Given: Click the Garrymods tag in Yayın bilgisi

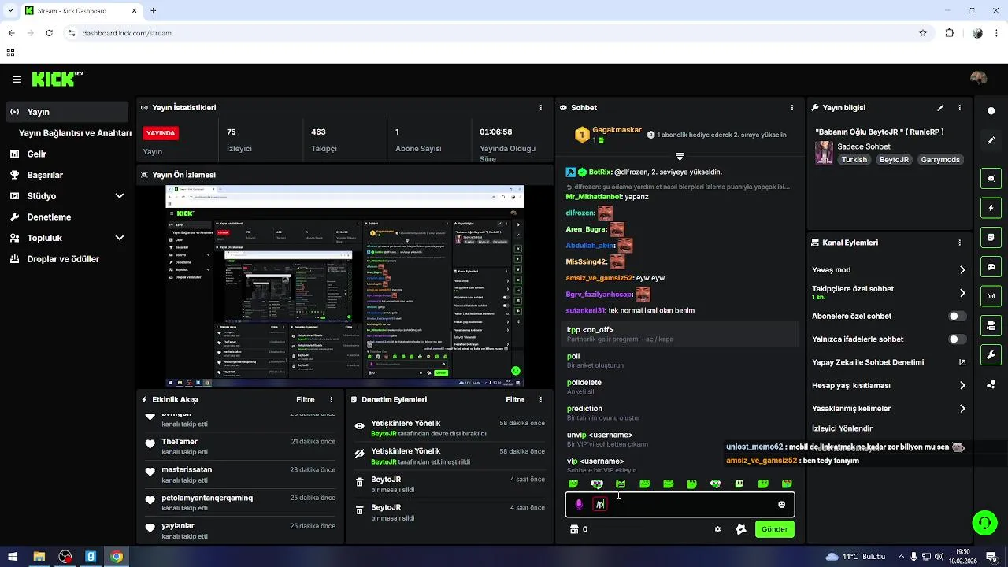Looking at the screenshot, I should tap(940, 159).
